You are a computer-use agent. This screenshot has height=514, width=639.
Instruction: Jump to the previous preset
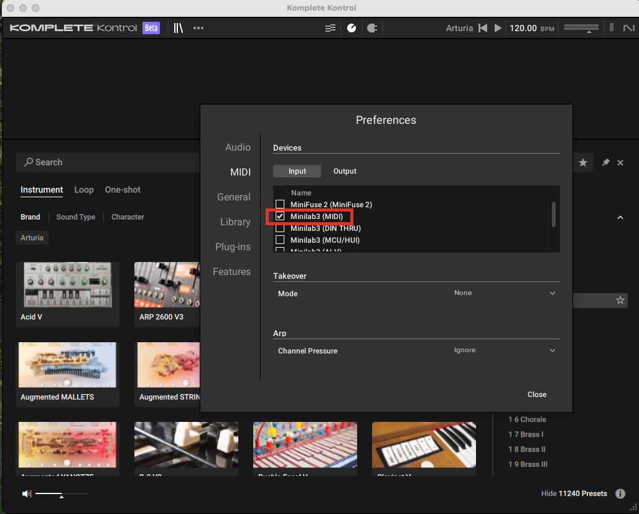tap(483, 28)
